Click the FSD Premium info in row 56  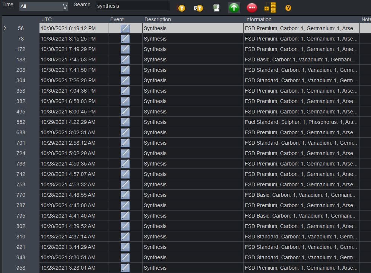point(301,28)
